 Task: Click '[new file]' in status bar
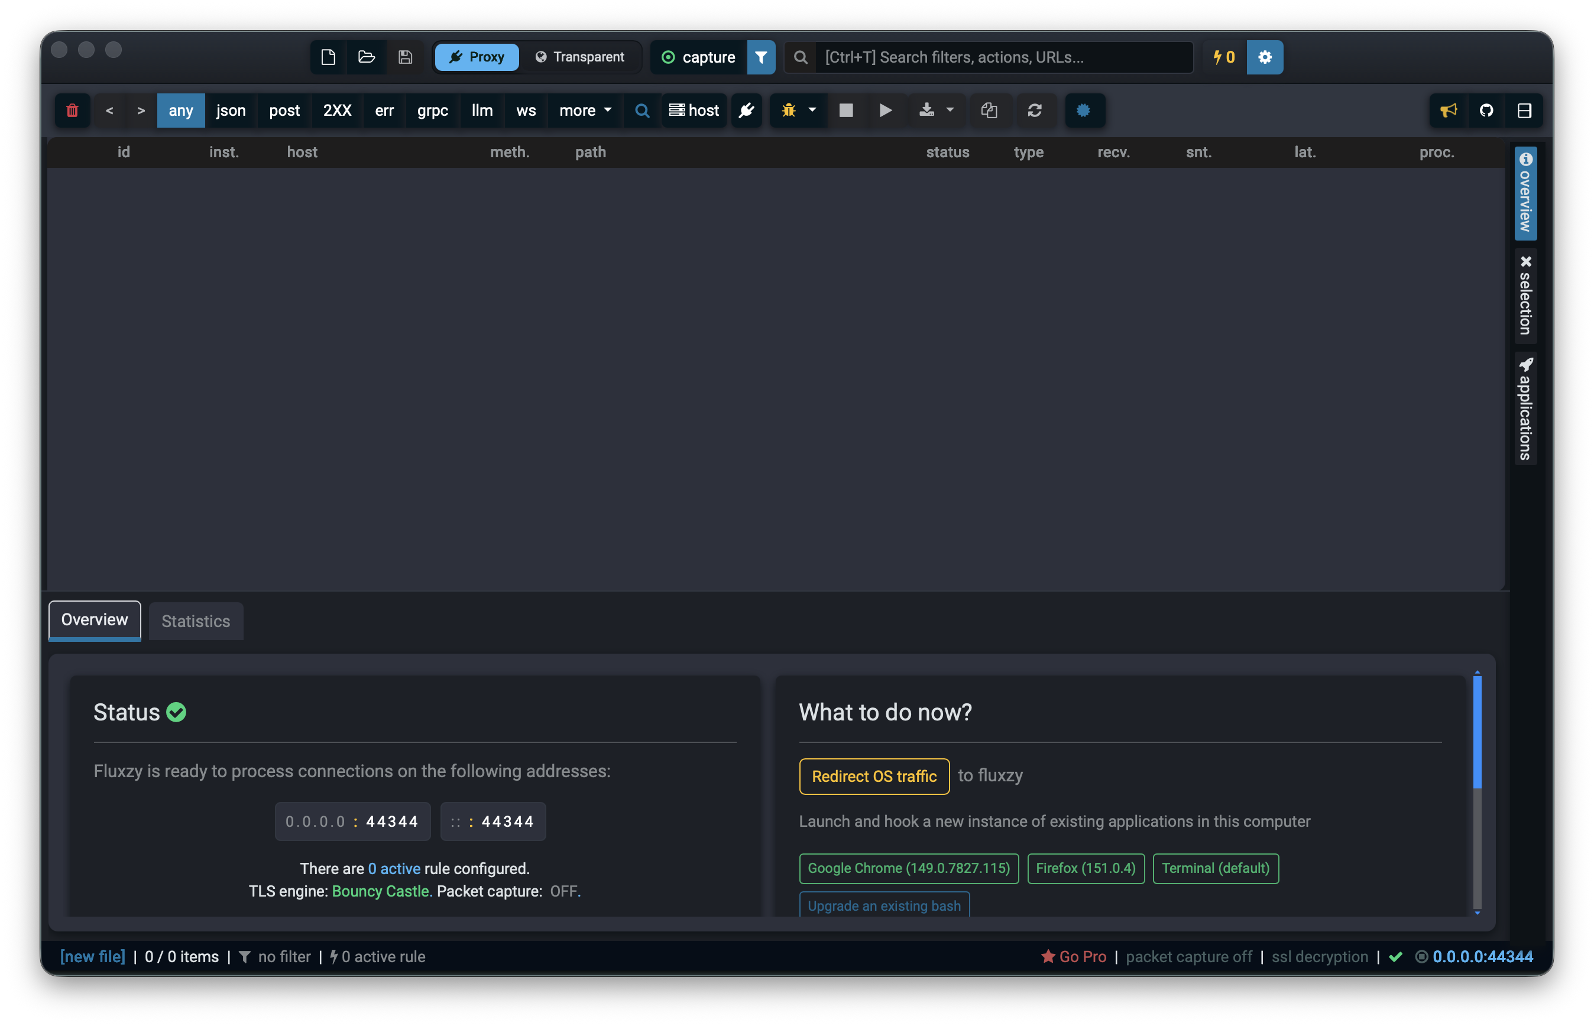pyautogui.click(x=93, y=957)
